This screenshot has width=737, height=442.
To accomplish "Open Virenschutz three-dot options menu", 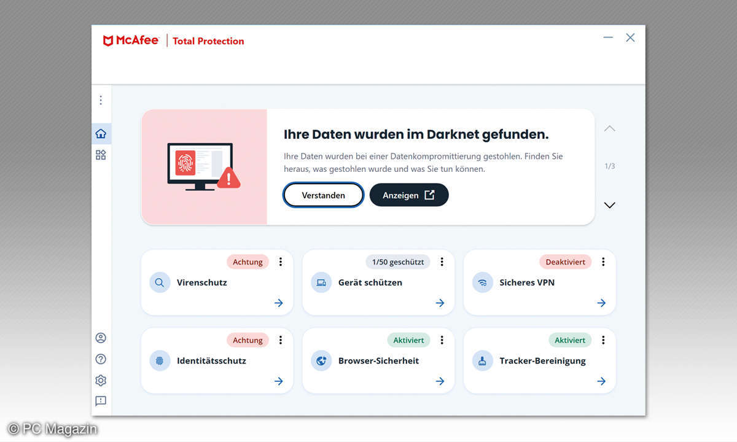I will (x=281, y=262).
